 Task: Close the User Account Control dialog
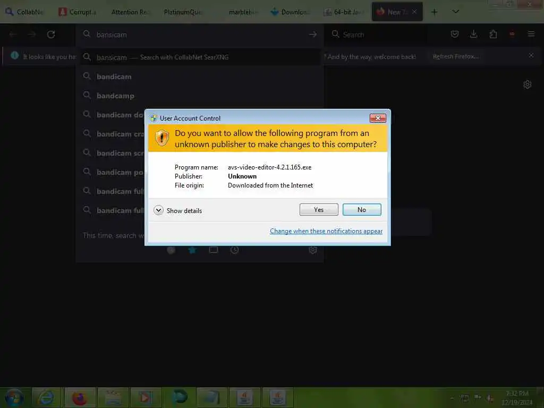coord(378,118)
